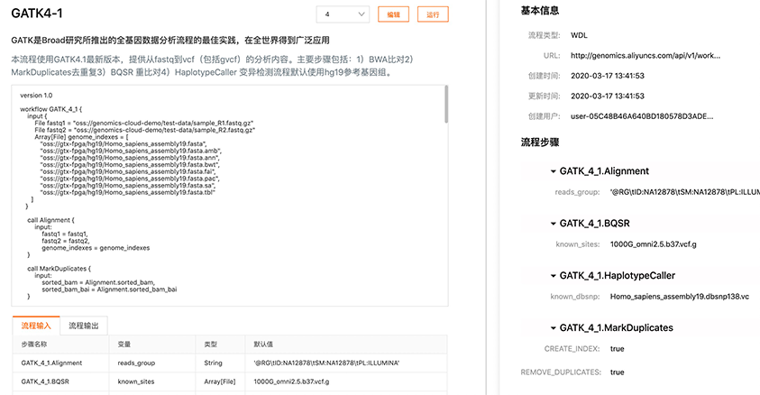The image size is (760, 395).
Task: Click the CREATE_INDEX true value
Action: click(x=618, y=348)
